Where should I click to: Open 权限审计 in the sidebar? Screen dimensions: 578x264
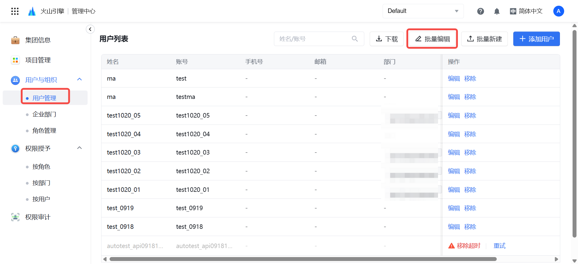coord(38,217)
